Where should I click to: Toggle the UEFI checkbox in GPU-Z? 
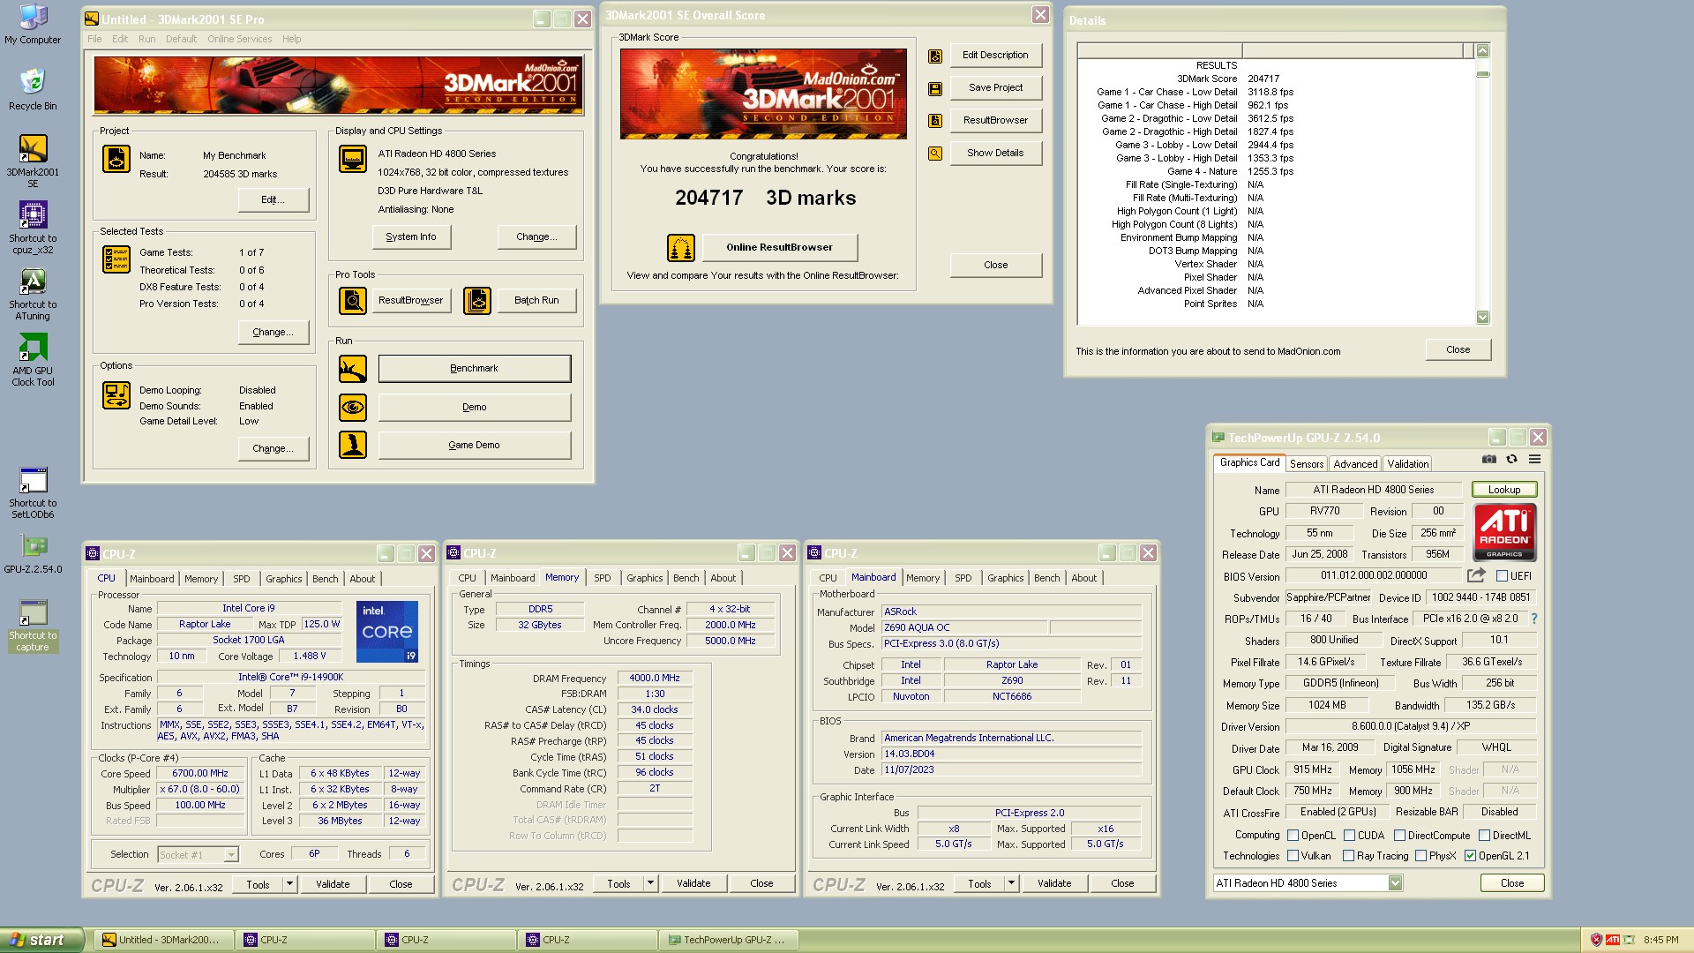pyautogui.click(x=1502, y=576)
